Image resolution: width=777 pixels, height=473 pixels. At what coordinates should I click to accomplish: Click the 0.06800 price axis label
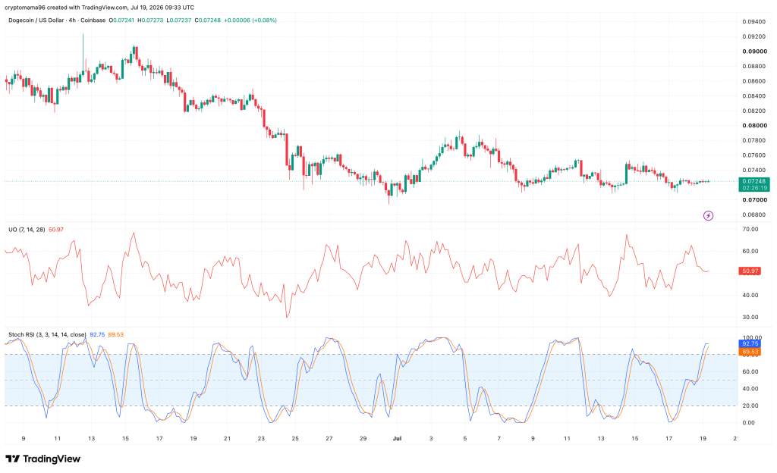pos(754,215)
